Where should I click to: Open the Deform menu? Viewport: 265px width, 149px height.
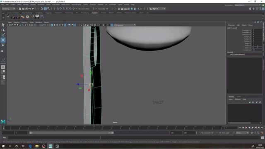(x=100, y=5)
